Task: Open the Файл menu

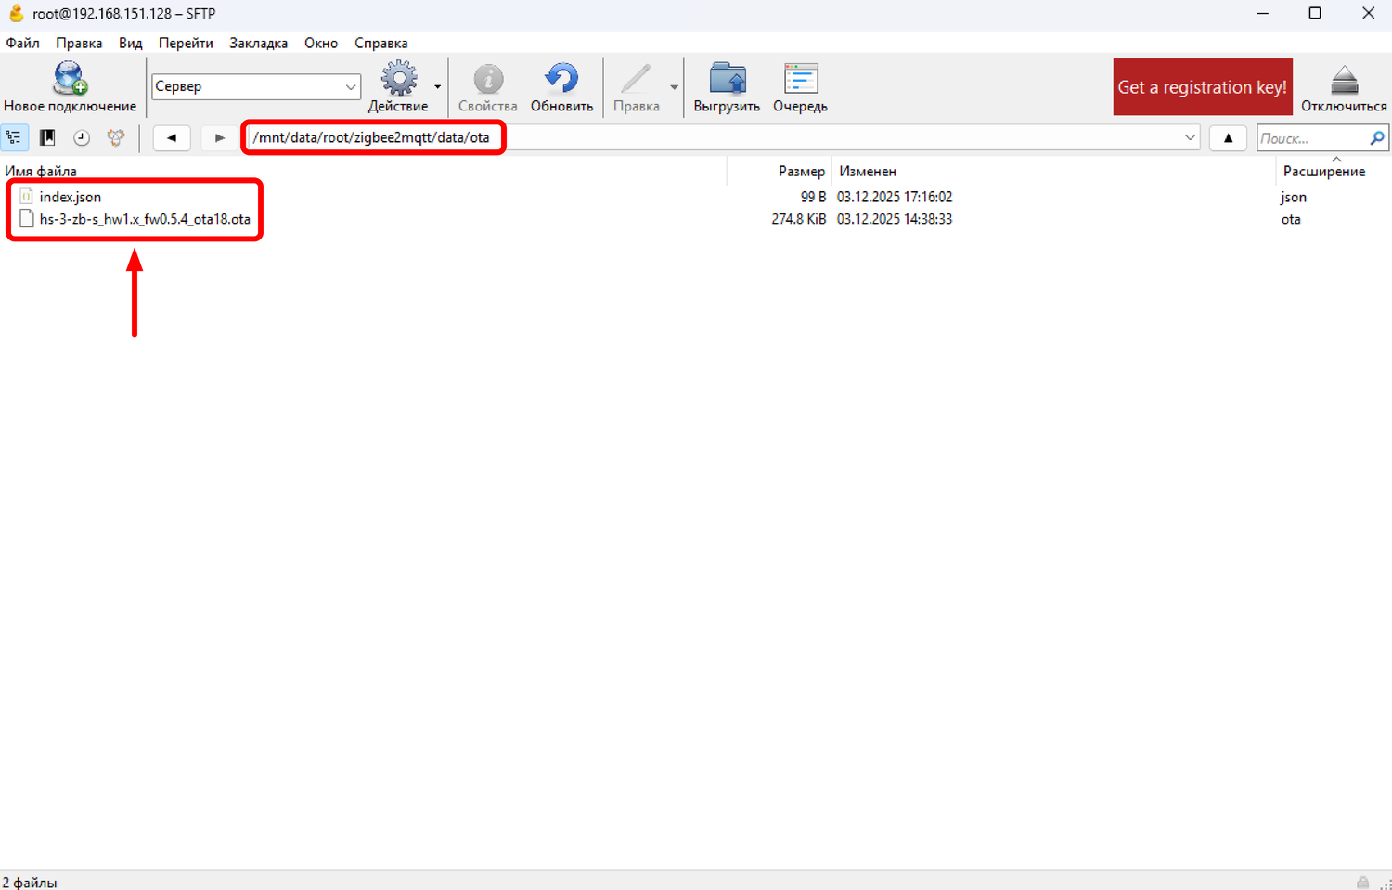Action: pyautogui.click(x=22, y=43)
